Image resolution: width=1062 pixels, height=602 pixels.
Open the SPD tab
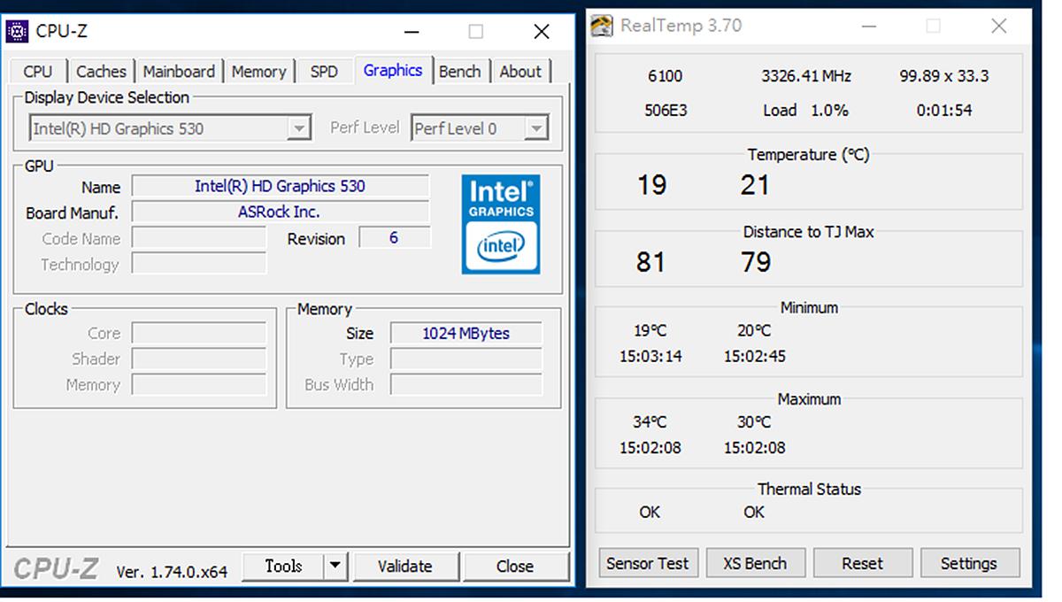point(324,72)
